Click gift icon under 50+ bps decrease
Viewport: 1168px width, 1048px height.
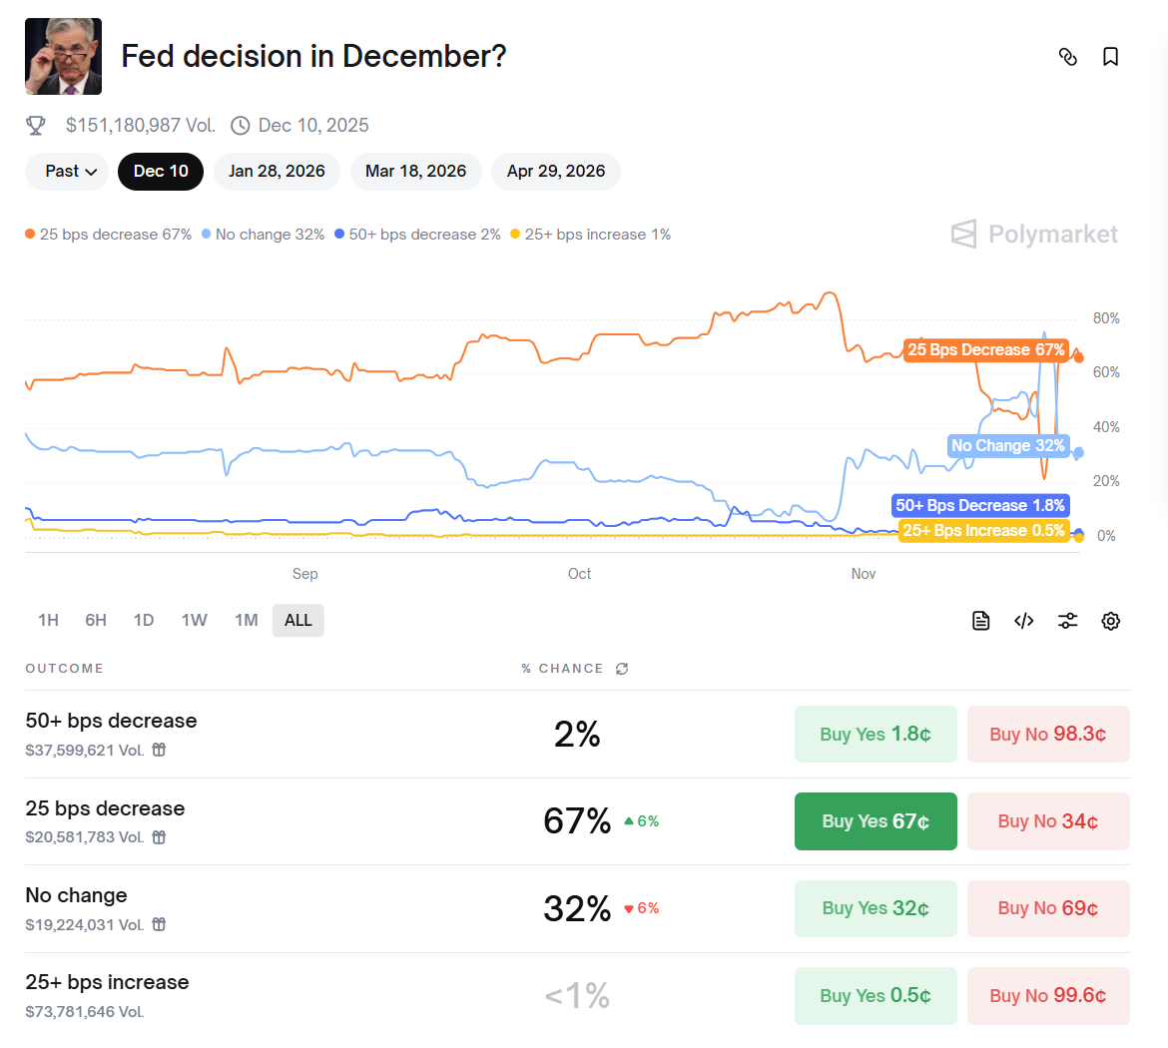pos(159,751)
